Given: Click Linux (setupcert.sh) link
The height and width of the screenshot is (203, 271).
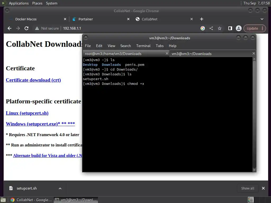Looking at the screenshot, I should [x=27, y=113].
